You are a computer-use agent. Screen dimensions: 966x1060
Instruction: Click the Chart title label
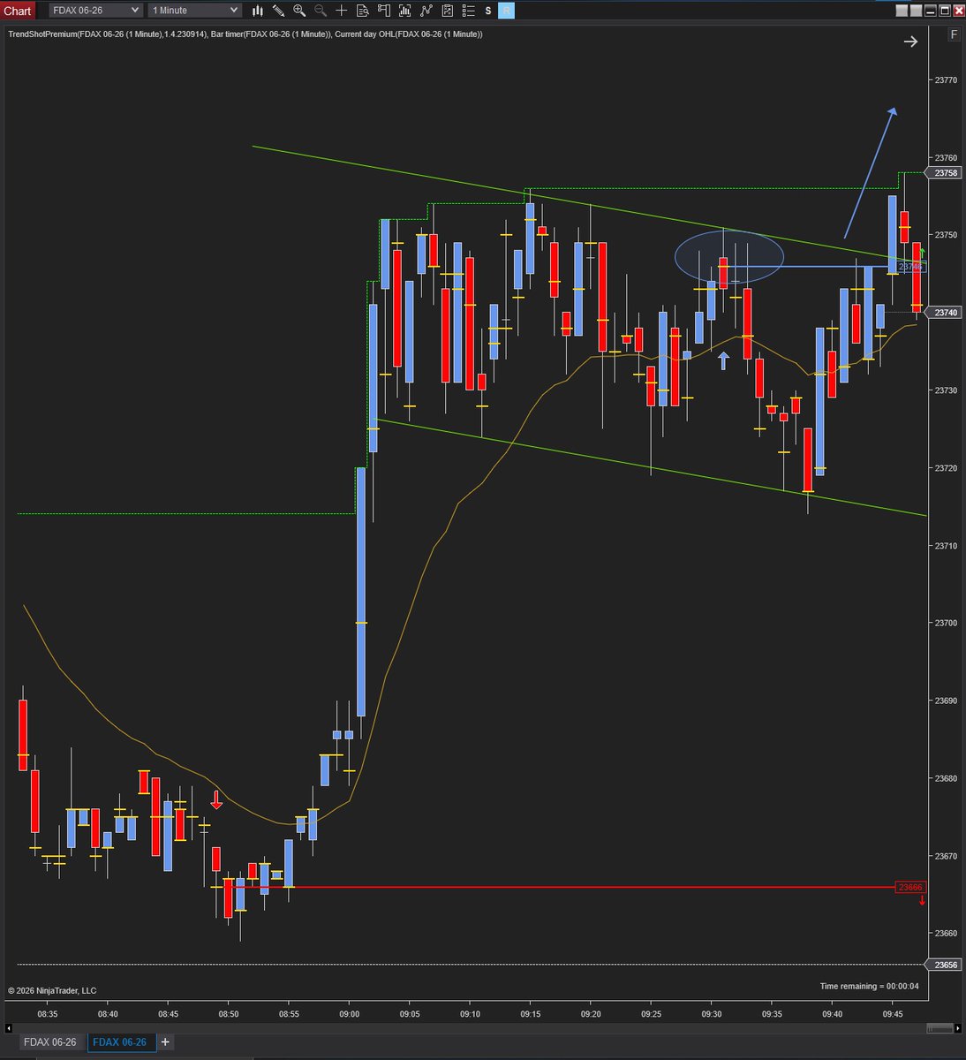click(18, 11)
